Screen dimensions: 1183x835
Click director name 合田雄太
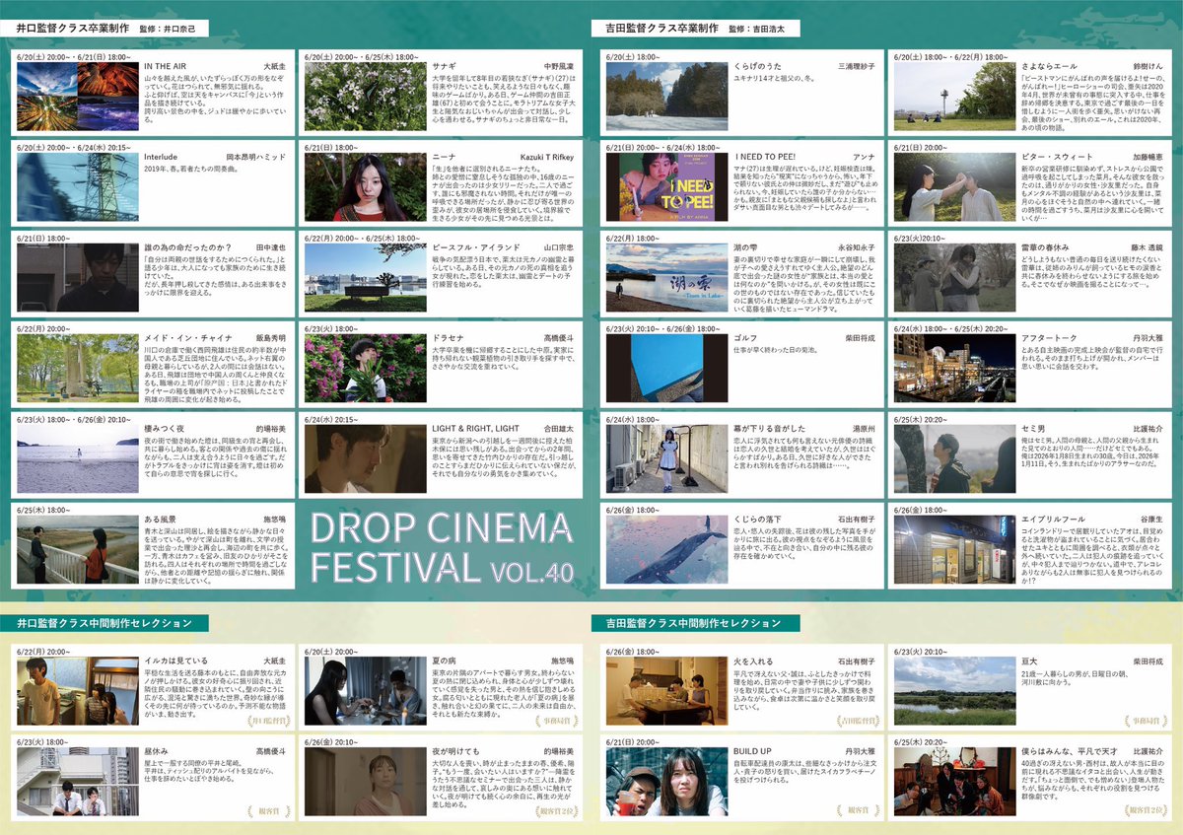(x=559, y=429)
